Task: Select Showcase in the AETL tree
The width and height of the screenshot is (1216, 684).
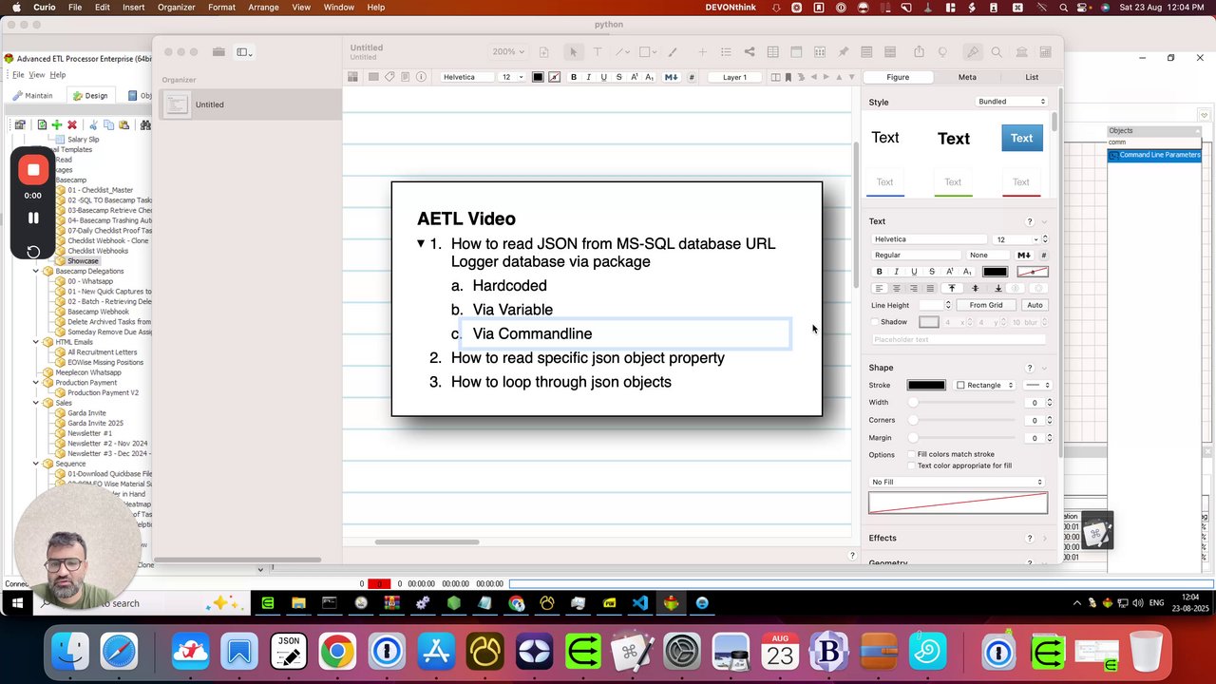Action: tap(83, 261)
